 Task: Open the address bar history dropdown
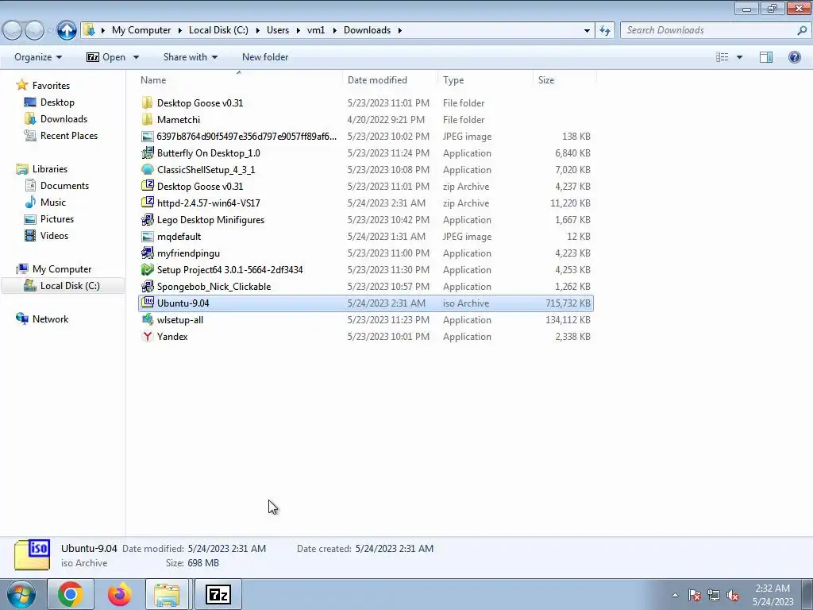coord(587,31)
